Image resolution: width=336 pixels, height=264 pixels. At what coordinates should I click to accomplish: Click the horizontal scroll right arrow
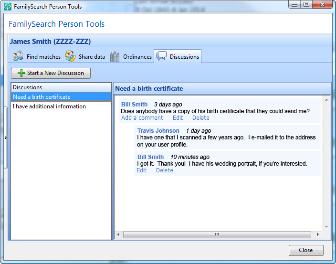point(318,235)
